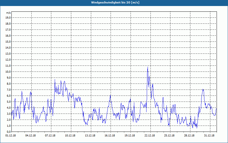Click the '25.12.18' date label
The width and height of the screenshot is (228, 143).
(169, 136)
